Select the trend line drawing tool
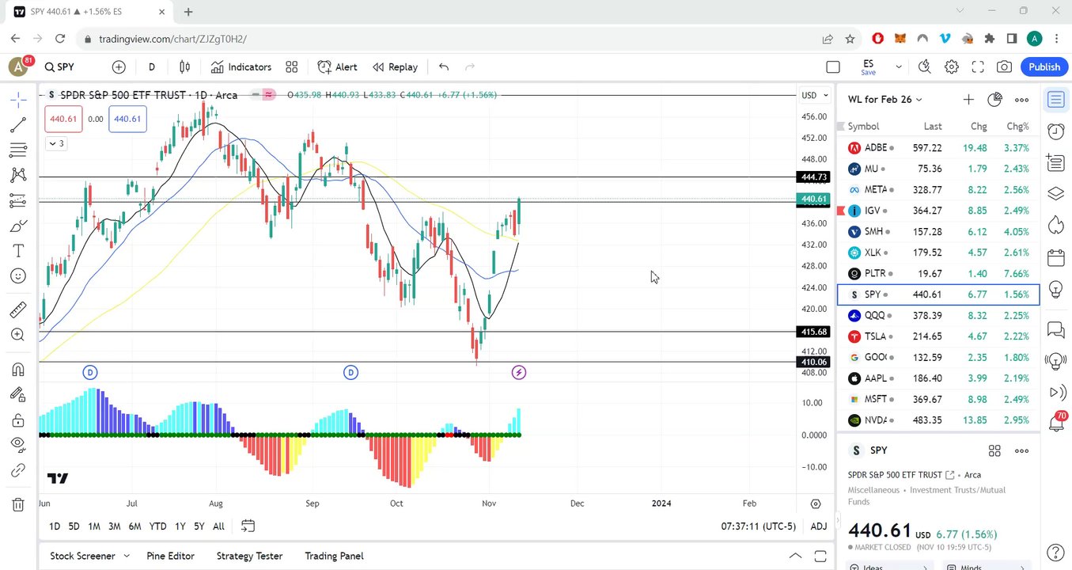 [x=18, y=124]
